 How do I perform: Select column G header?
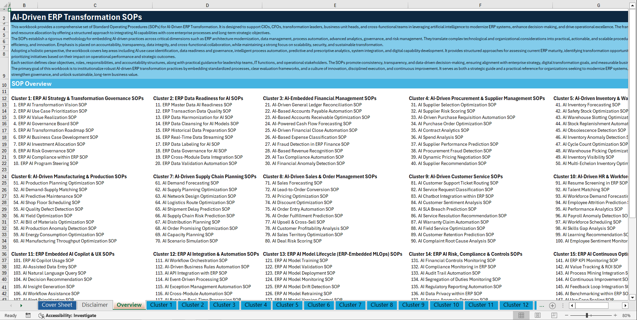[x=590, y=5]
